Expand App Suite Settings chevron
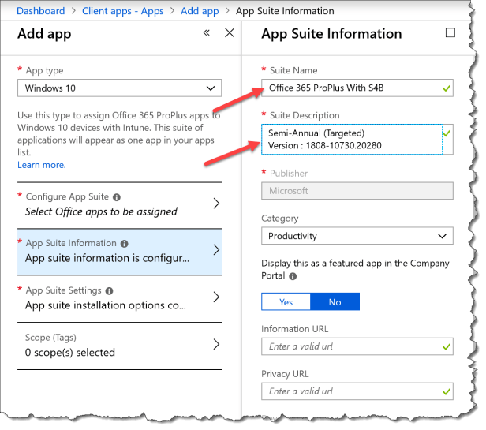 [x=216, y=297]
